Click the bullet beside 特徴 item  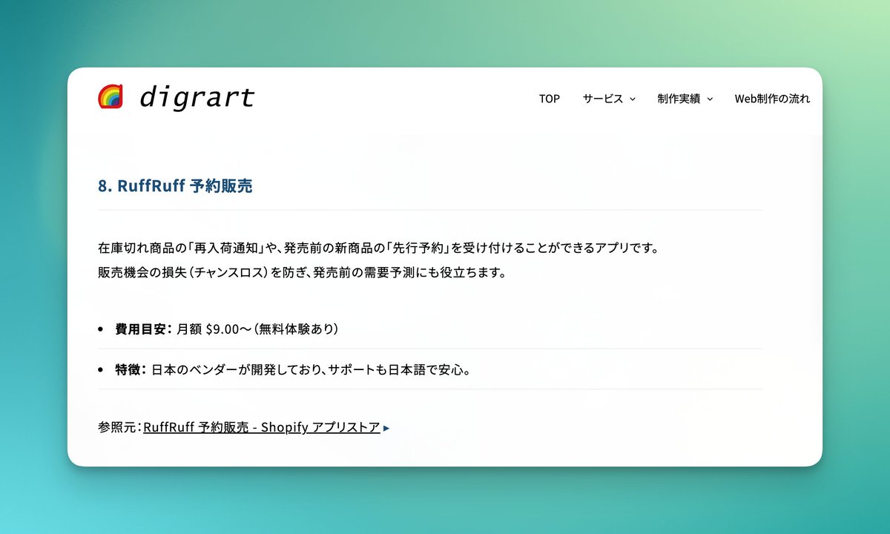coord(100,370)
